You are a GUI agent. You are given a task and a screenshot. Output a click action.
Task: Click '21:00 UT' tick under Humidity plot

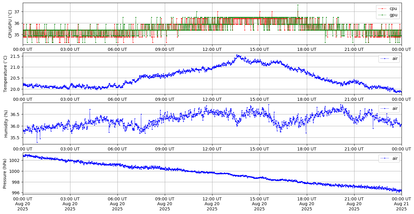(354, 149)
